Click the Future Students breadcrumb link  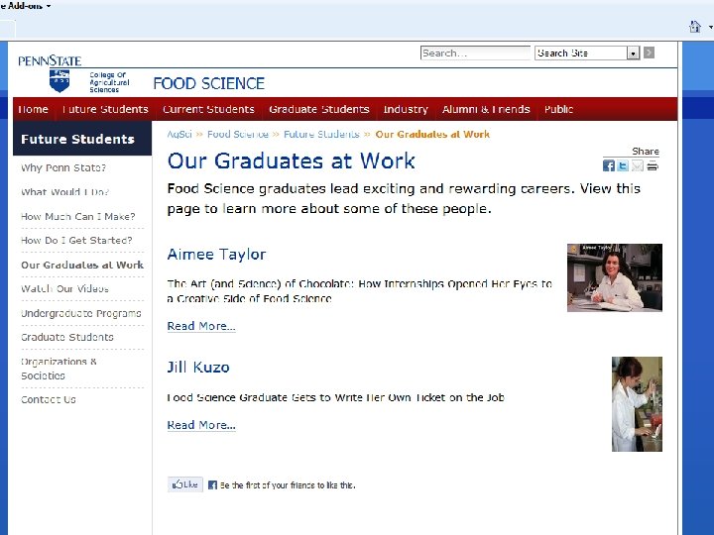tap(321, 134)
